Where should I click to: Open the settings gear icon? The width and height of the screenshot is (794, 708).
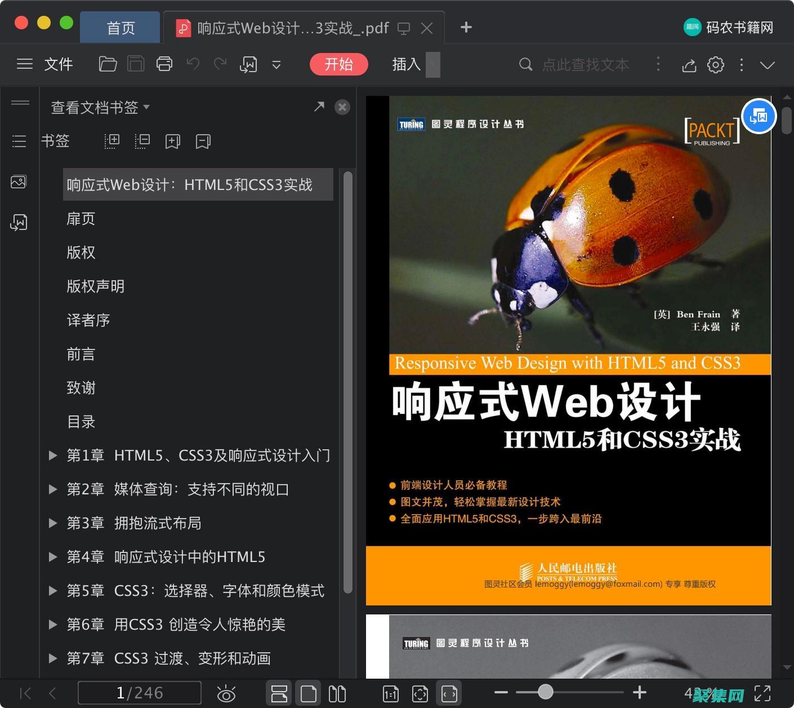pos(715,65)
